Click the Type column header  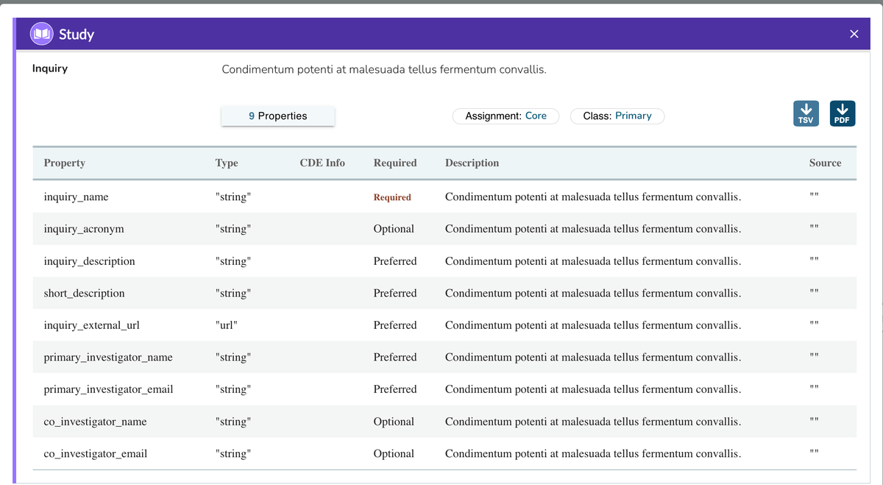227,163
